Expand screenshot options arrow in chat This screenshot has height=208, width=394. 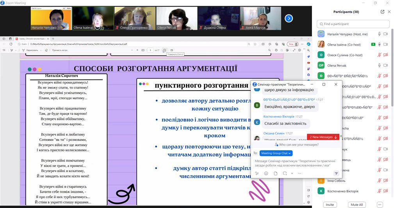click(x=292, y=173)
